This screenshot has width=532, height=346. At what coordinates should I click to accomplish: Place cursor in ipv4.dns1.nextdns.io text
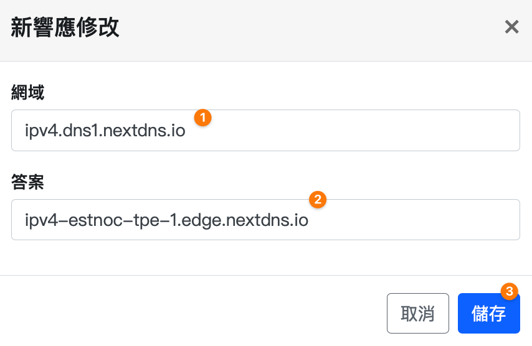click(x=105, y=131)
